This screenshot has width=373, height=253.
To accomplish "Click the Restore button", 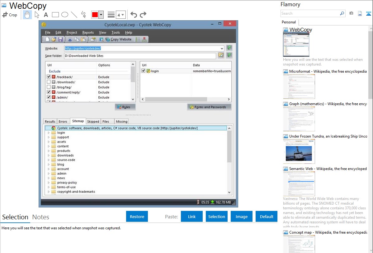I will pos(137,217).
